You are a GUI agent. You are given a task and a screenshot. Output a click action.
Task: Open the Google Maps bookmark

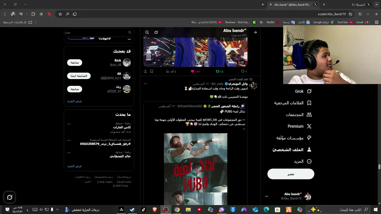(x=323, y=22)
